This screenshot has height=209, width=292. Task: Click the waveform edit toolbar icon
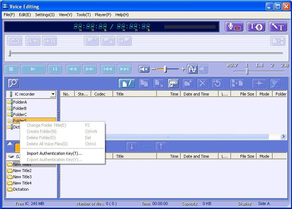[259, 83]
